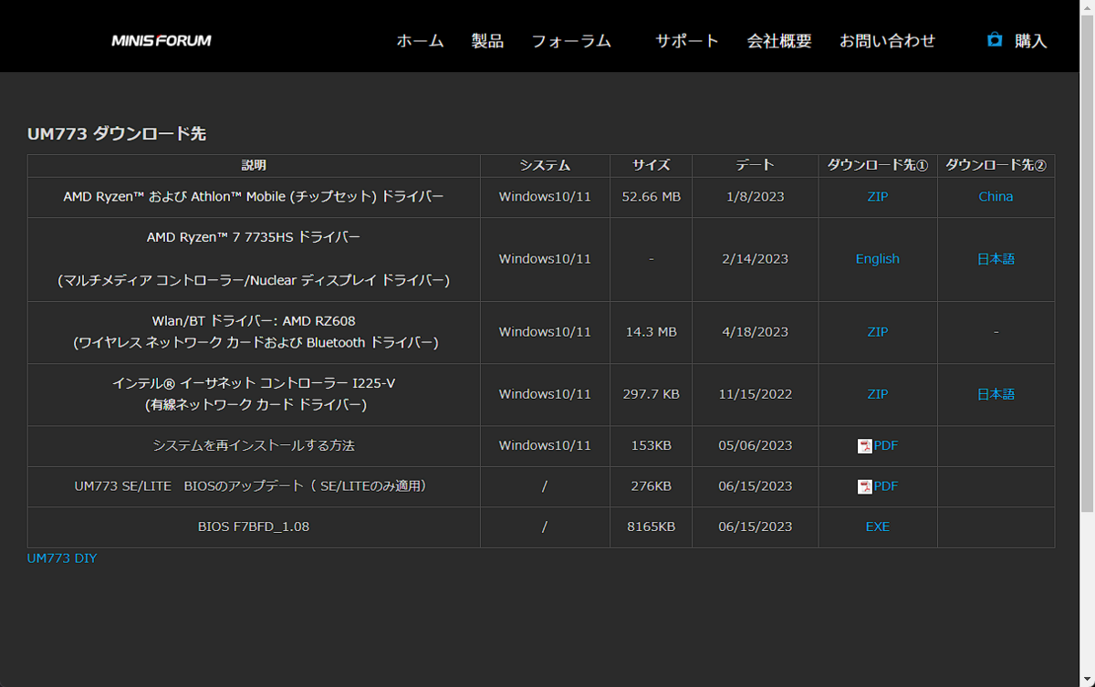1095x687 pixels.
Task: Click the BIOS F7BFD_1.08 cell
Action: [254, 526]
